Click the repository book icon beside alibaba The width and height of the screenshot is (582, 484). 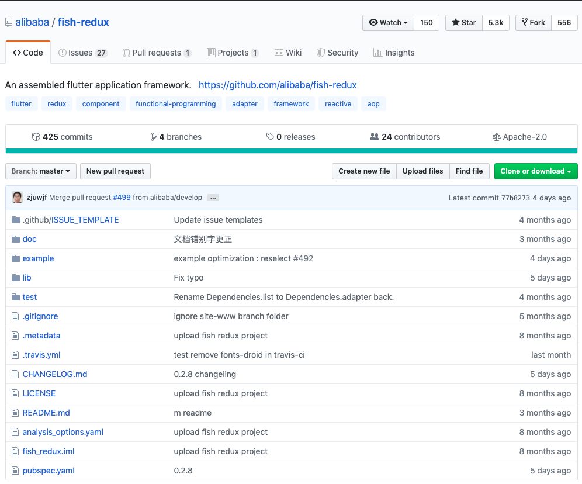[x=9, y=22]
